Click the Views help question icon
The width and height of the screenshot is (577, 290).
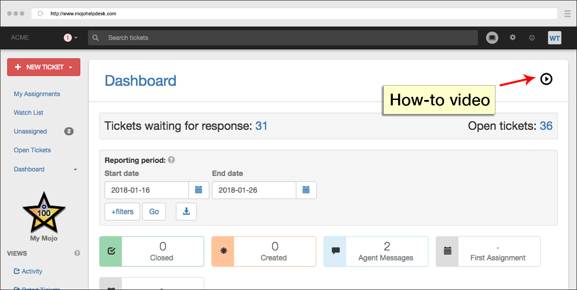77,253
